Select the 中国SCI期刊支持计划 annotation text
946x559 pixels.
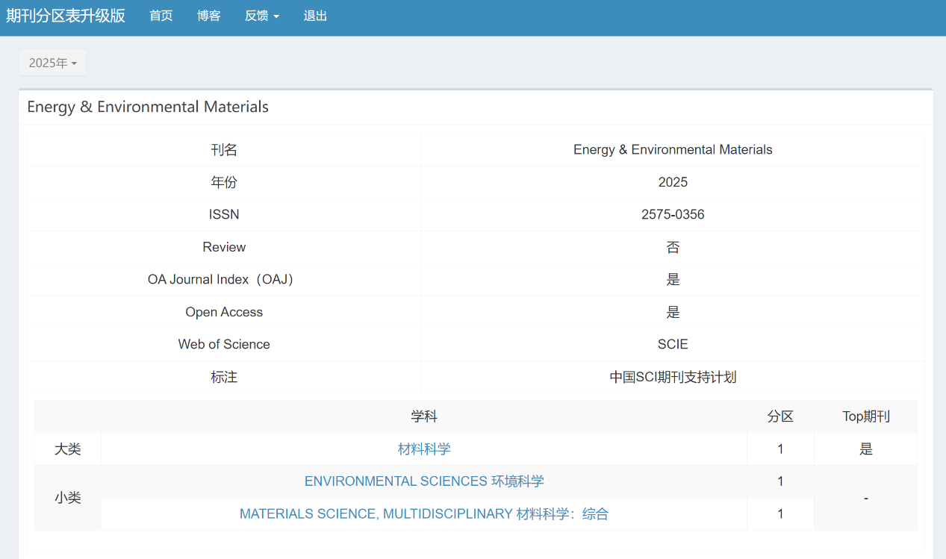pos(672,377)
